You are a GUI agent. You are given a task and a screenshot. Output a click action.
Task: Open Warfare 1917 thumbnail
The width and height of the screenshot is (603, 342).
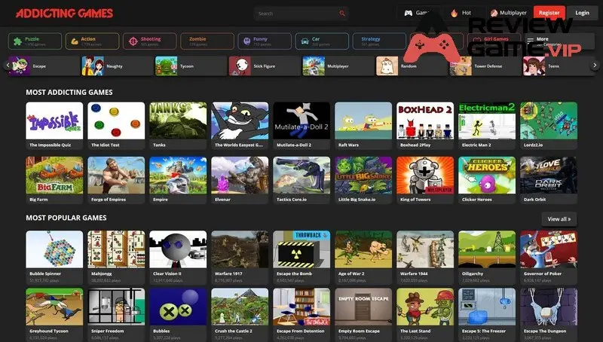(x=240, y=249)
